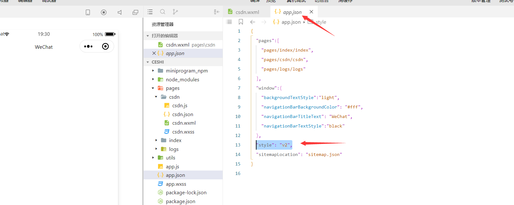Open csdn.js file in tree
This screenshot has height=205, width=514.
click(183, 105)
